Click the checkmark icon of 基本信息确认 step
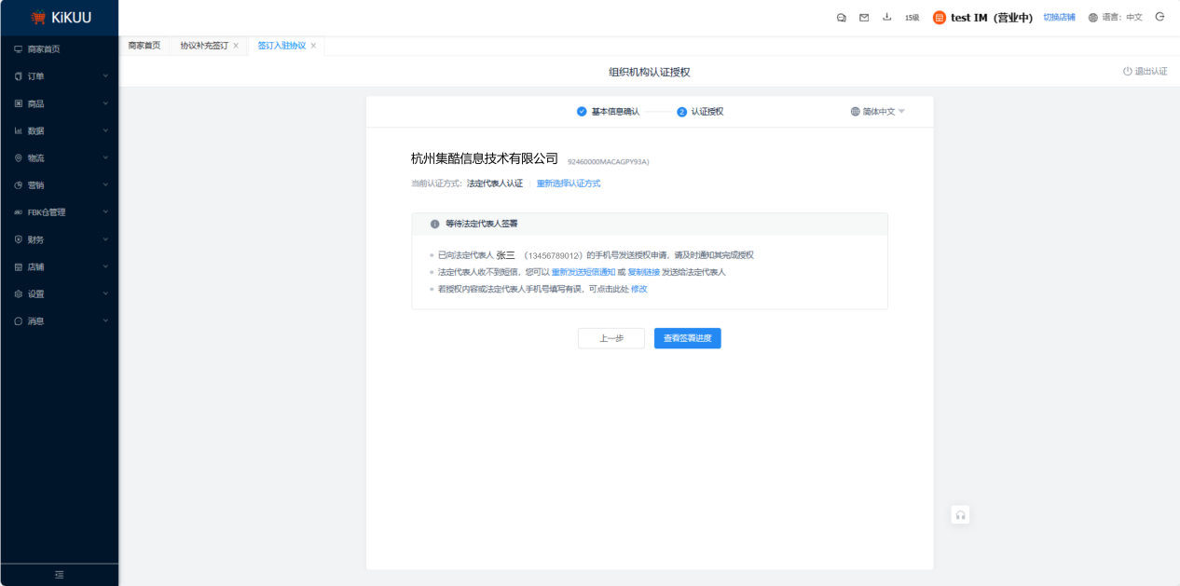This screenshot has height=586, width=1180. [582, 111]
